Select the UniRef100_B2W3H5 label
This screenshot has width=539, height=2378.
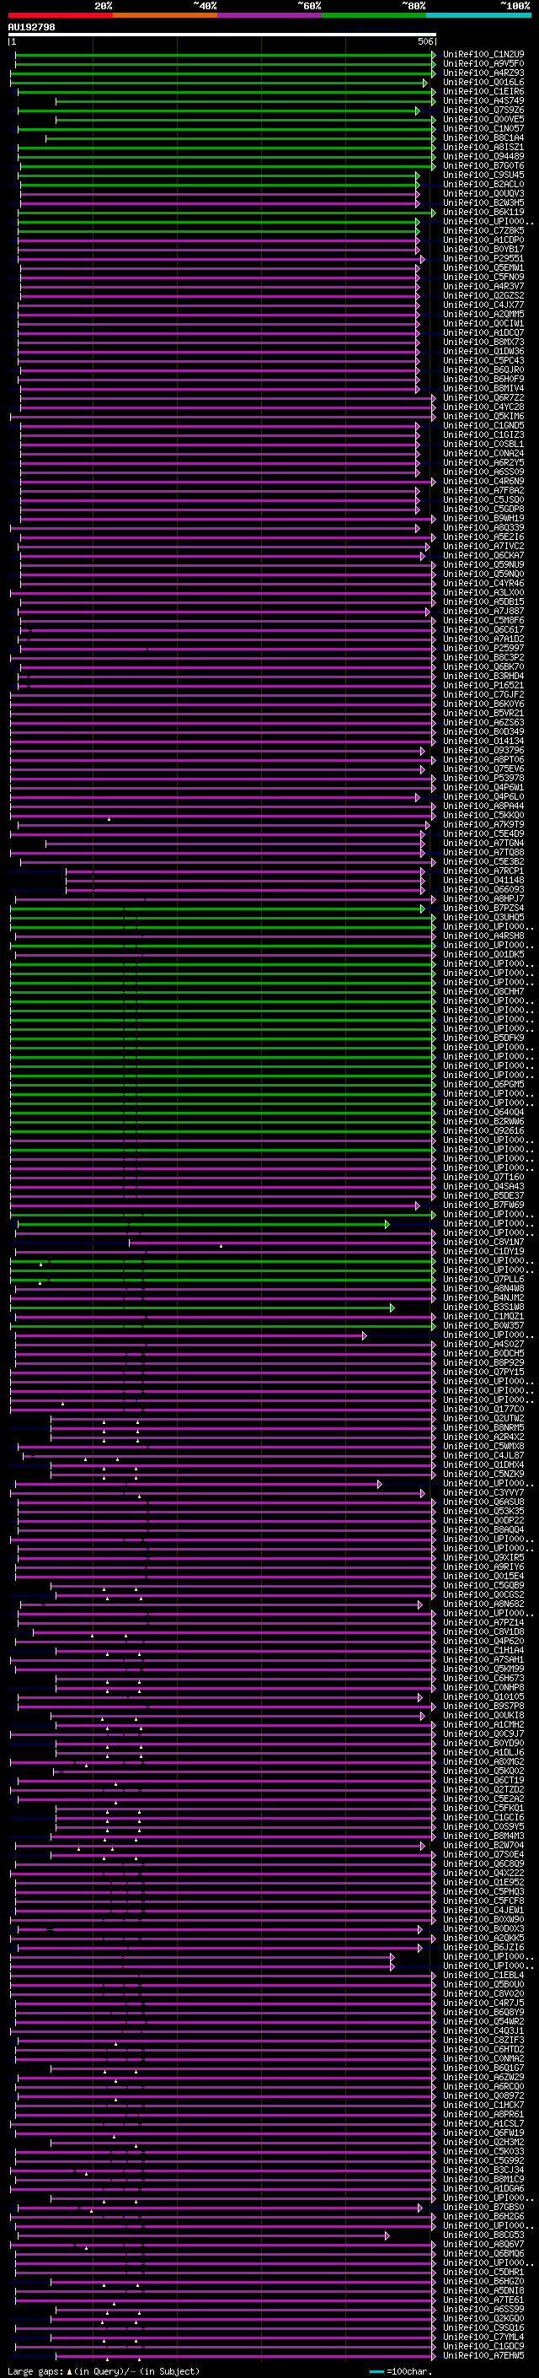click(x=483, y=202)
